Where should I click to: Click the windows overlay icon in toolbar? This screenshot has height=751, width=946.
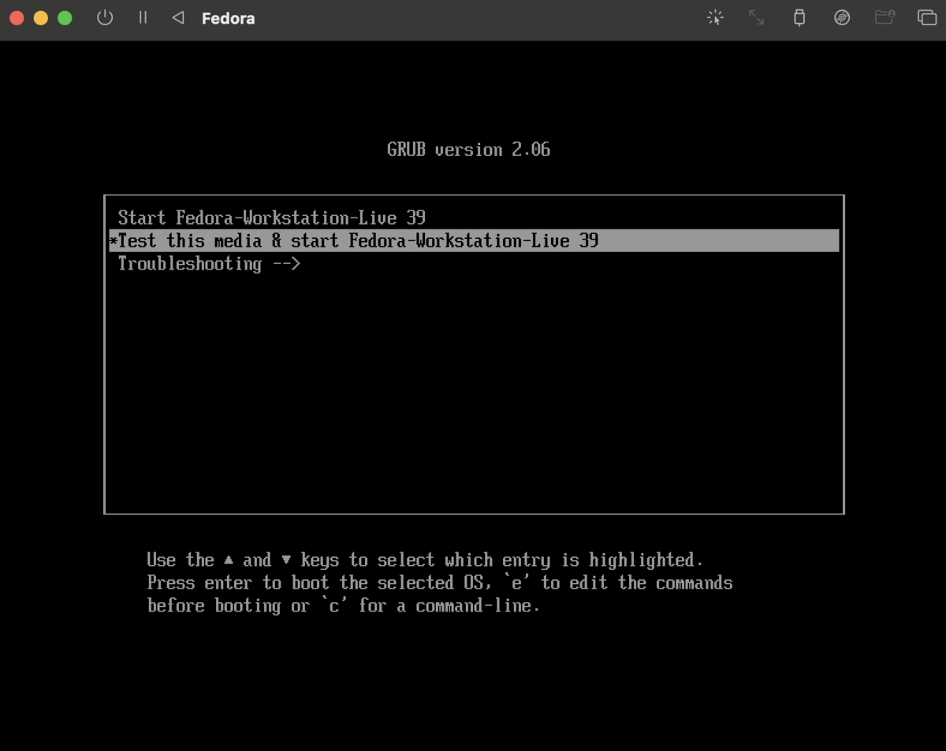[927, 17]
